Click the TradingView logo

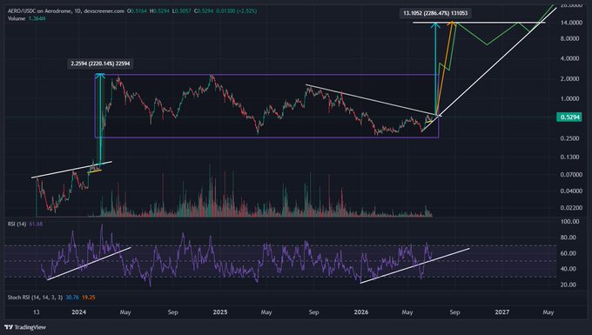point(25,327)
